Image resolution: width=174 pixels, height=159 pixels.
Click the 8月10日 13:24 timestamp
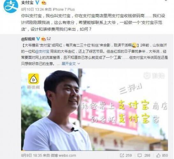pyautogui.click(x=32, y=10)
